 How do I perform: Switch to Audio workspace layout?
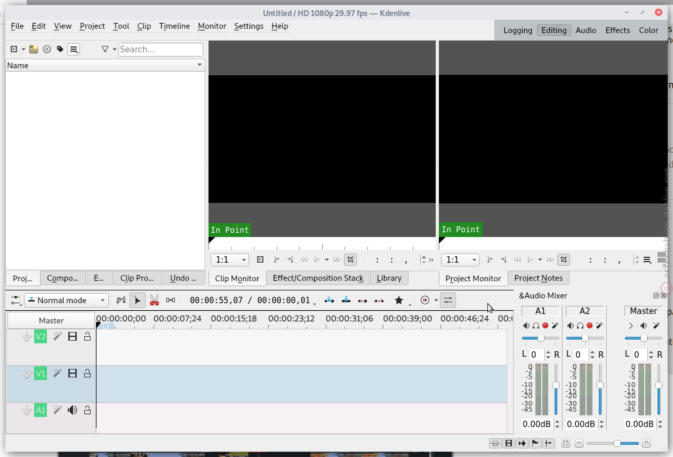(586, 30)
